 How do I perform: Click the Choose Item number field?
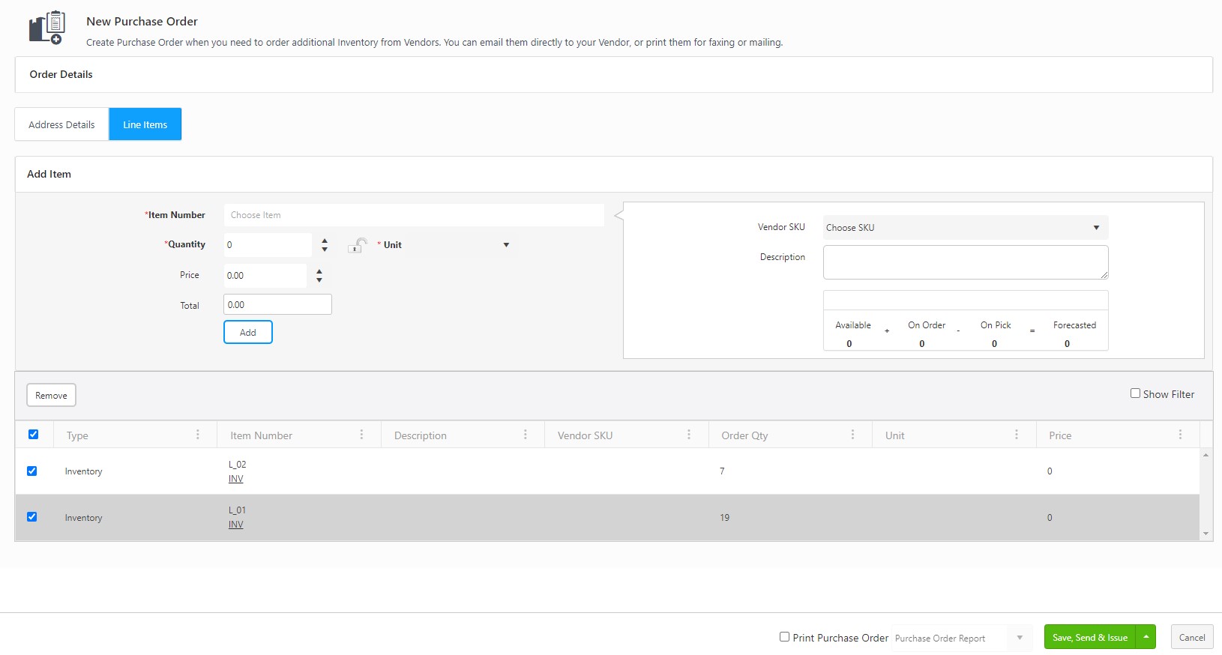click(414, 215)
